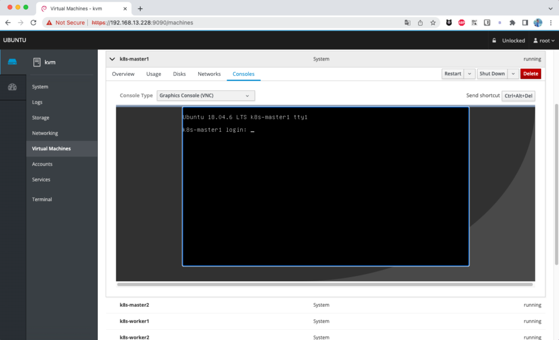Select the Consoles tab

tap(243, 74)
